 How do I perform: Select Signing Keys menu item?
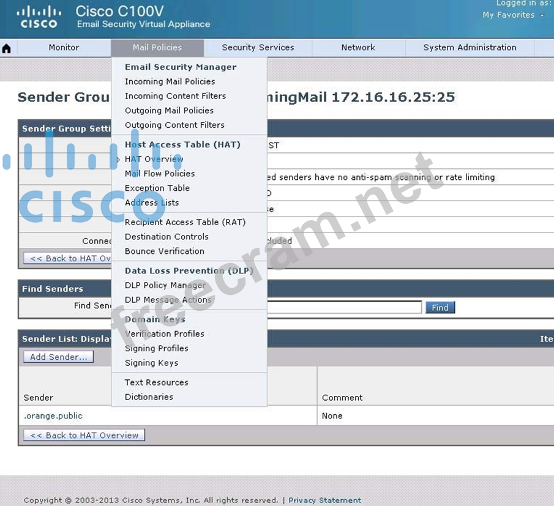[x=151, y=363]
